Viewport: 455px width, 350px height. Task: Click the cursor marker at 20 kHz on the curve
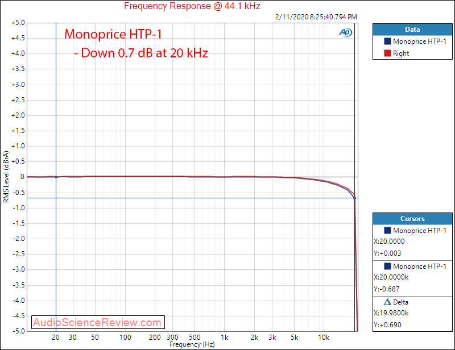[x=354, y=198]
